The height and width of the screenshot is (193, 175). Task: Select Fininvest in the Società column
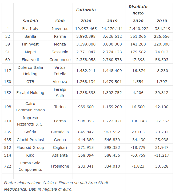[x=30, y=44]
